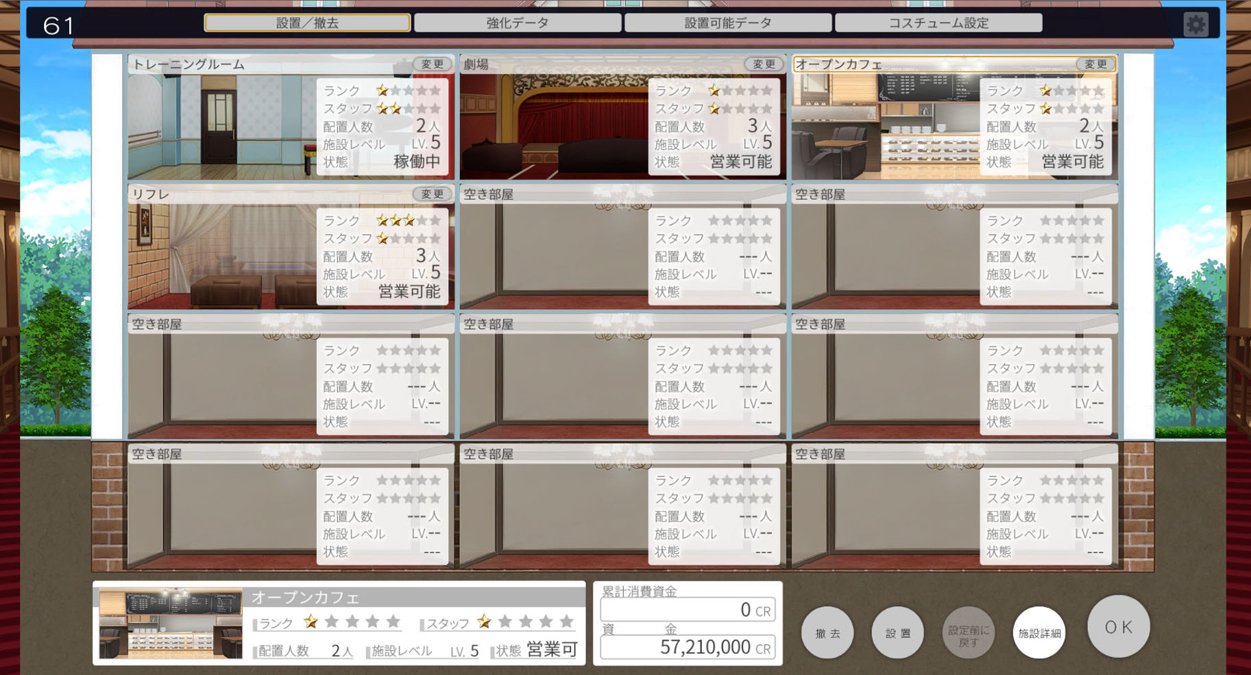Screen dimensions: 1251x675
Task: Open the 強化データ tab
Action: tap(518, 23)
